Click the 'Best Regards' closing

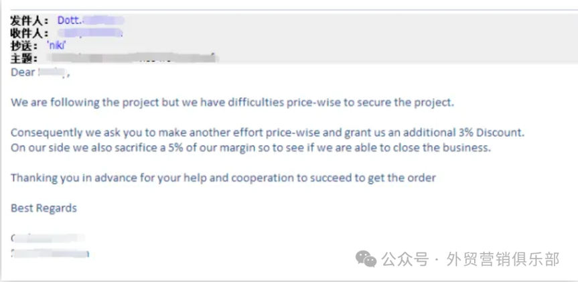(44, 208)
